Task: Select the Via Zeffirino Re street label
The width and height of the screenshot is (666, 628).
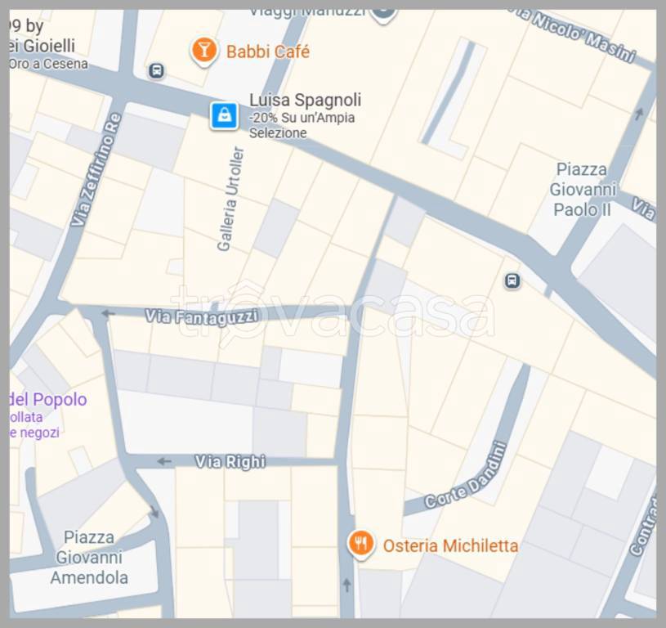Action: (96, 169)
